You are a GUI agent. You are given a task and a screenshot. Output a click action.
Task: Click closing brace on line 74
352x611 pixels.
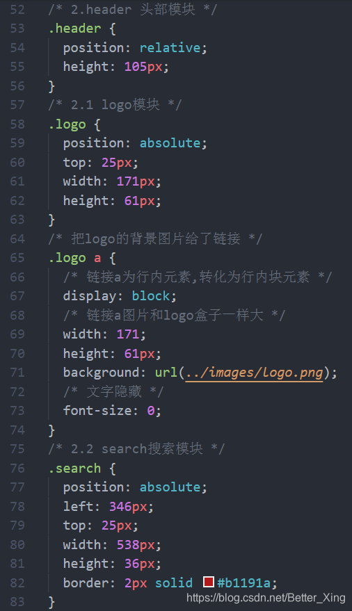coord(51,430)
